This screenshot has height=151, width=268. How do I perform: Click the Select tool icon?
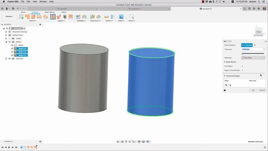point(131,17)
